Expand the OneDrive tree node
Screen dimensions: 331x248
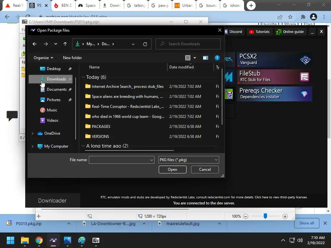tap(33, 133)
